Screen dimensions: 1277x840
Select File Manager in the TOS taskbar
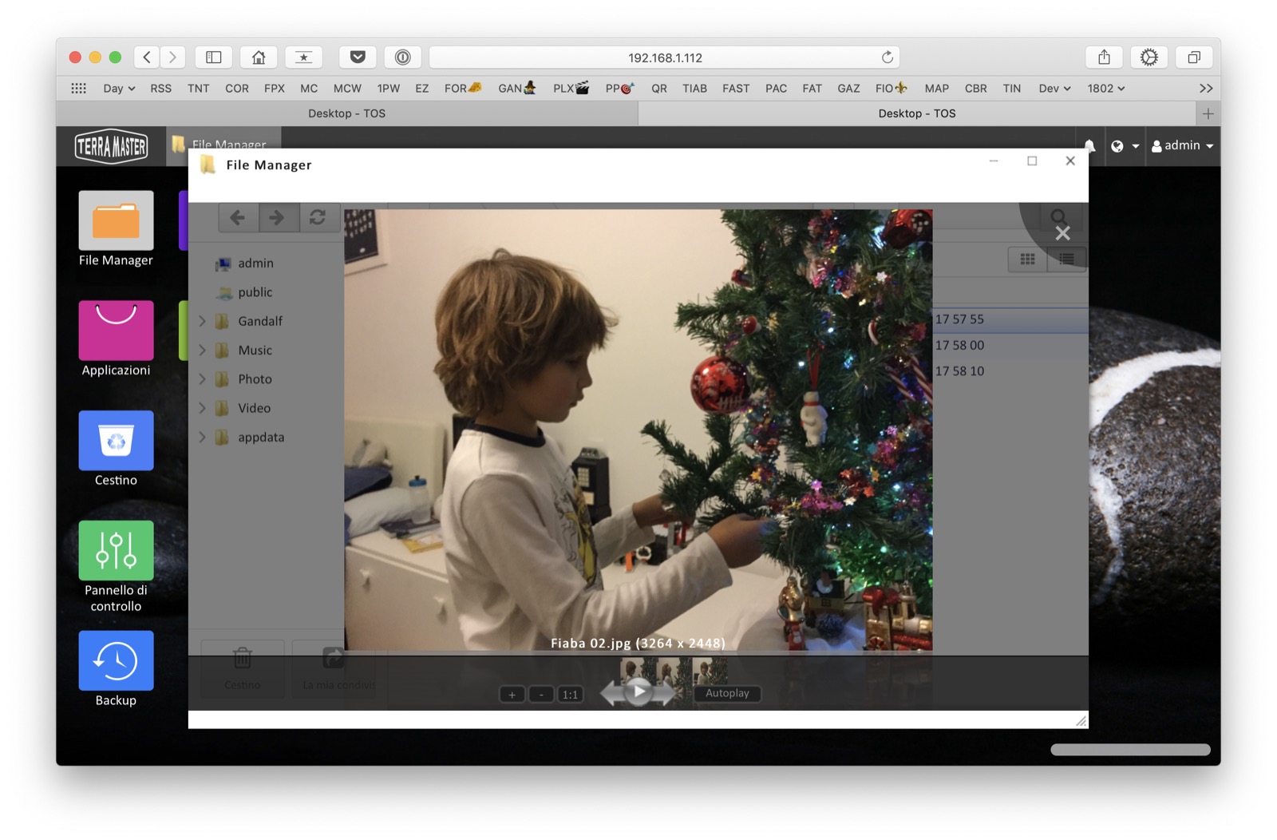223,144
